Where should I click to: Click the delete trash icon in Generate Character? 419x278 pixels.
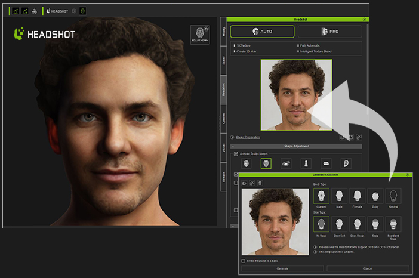click(x=260, y=183)
